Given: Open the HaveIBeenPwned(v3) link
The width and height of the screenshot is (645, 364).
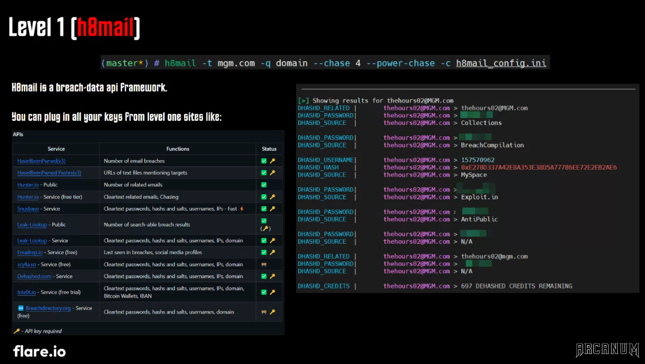Looking at the screenshot, I should pyautogui.click(x=41, y=161).
